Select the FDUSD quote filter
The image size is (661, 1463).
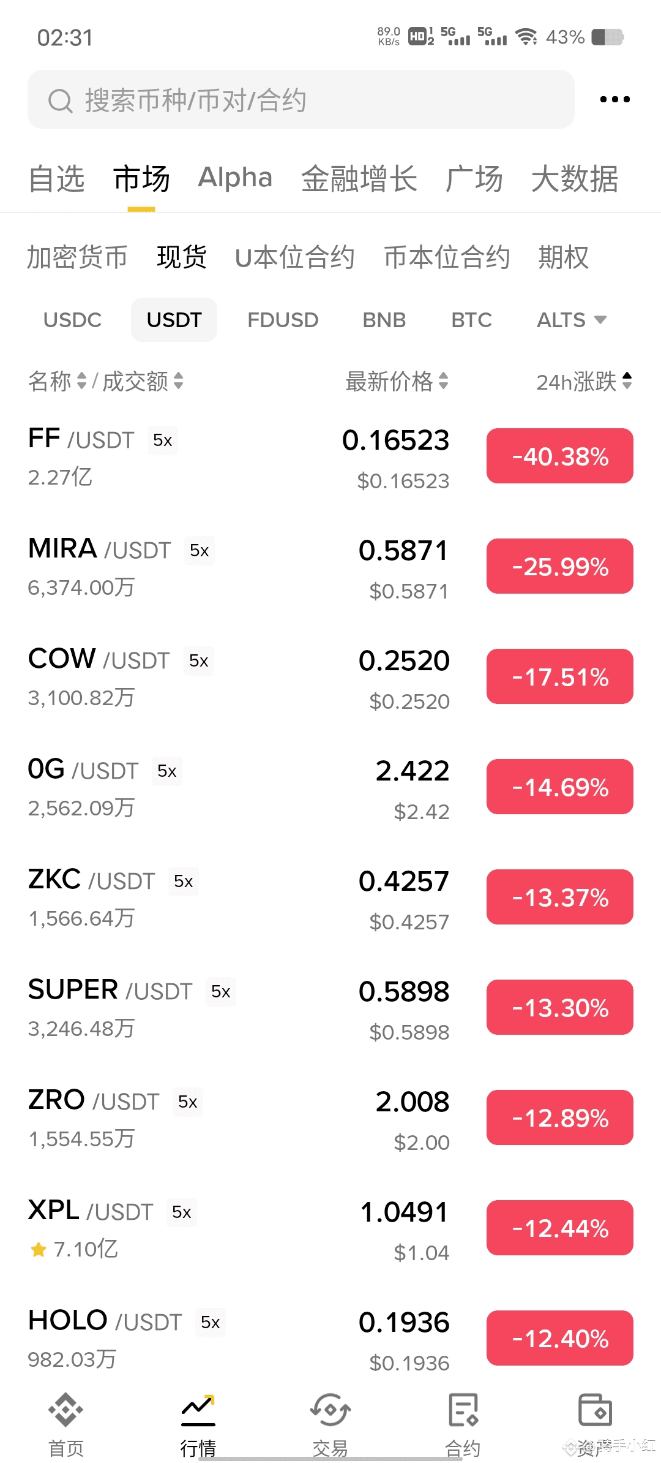[283, 320]
